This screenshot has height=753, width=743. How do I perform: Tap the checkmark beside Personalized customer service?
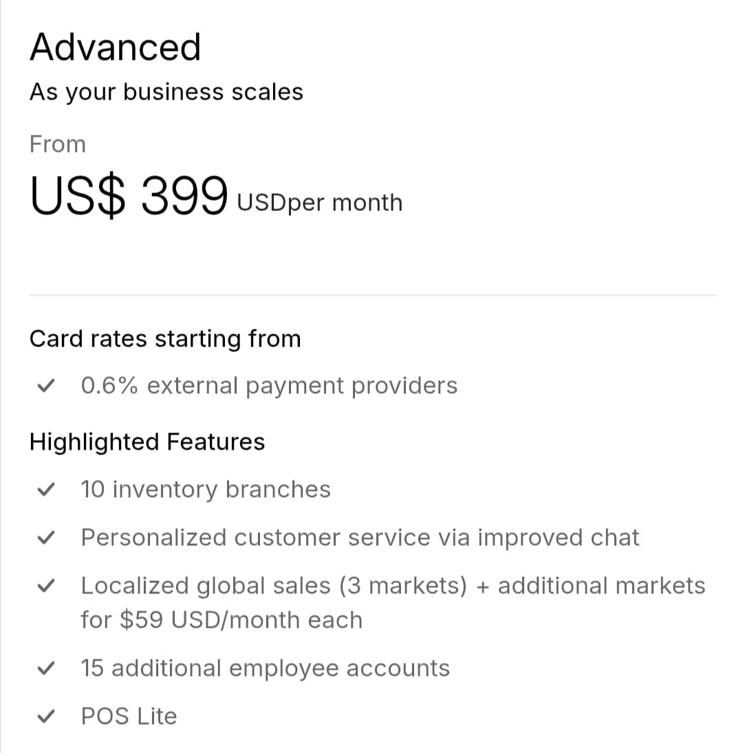pos(45,538)
